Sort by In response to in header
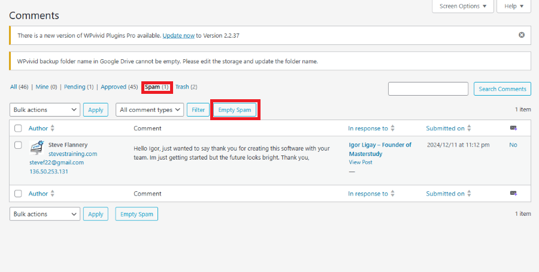The image size is (539, 272). coord(392,128)
